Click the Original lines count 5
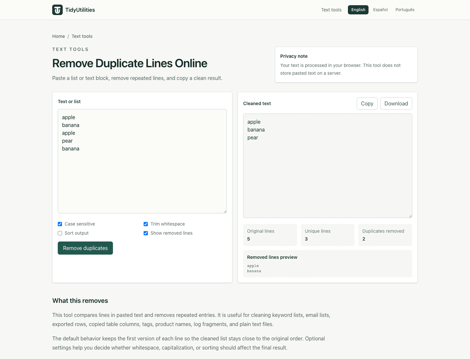Viewport: 470px width, 359px height. point(248,239)
